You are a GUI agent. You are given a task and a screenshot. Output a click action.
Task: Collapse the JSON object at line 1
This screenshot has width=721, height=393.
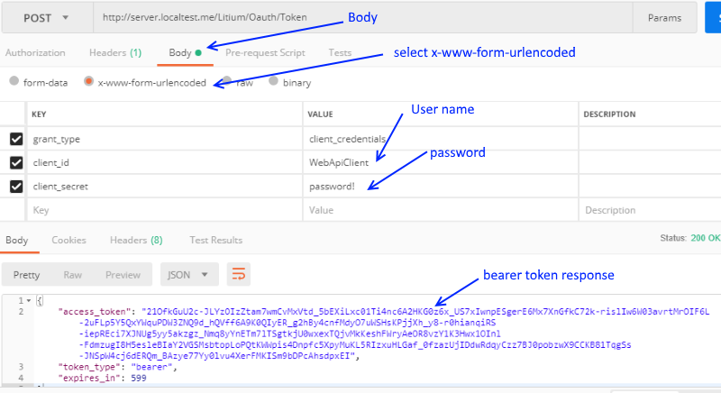[x=29, y=301]
